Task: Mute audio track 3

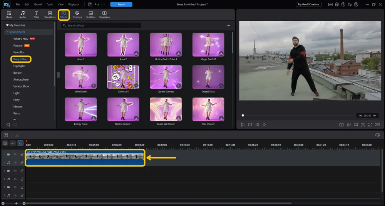Action: click(15, 196)
